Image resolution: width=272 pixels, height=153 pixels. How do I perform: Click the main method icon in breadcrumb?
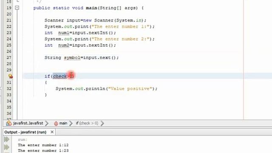[x=56, y=123]
